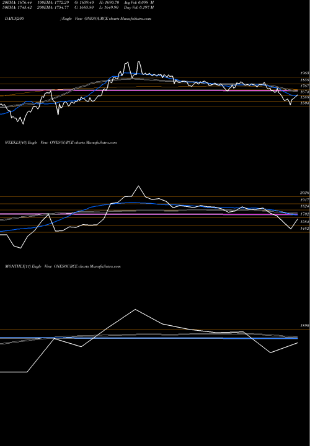The height and width of the screenshot is (446, 310).
Task: Click the 1858 daily price level label
Action: (x=304, y=81)
